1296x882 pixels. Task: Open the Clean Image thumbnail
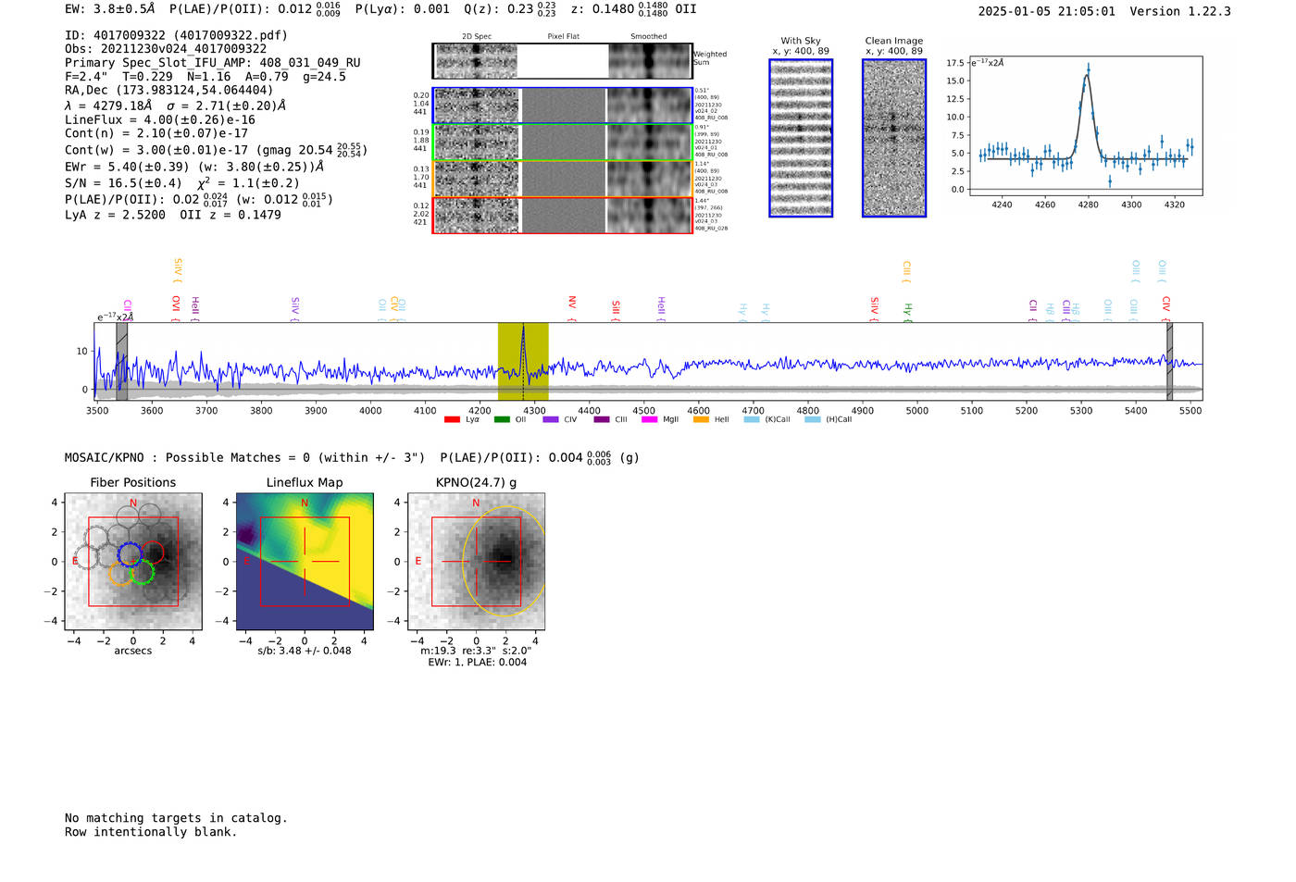[894, 138]
